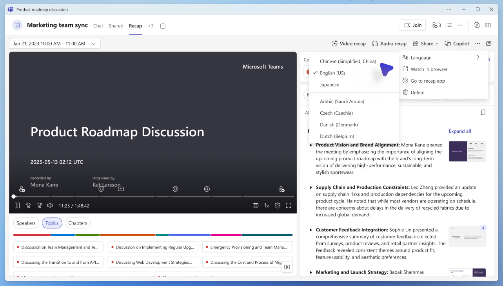Select English (US) language
The image size is (503, 286).
click(354, 73)
